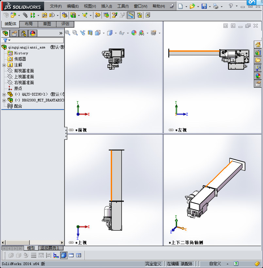Toggle view link on 前视 viewport
Viewport: 263px width, 268px height.
click(71, 130)
